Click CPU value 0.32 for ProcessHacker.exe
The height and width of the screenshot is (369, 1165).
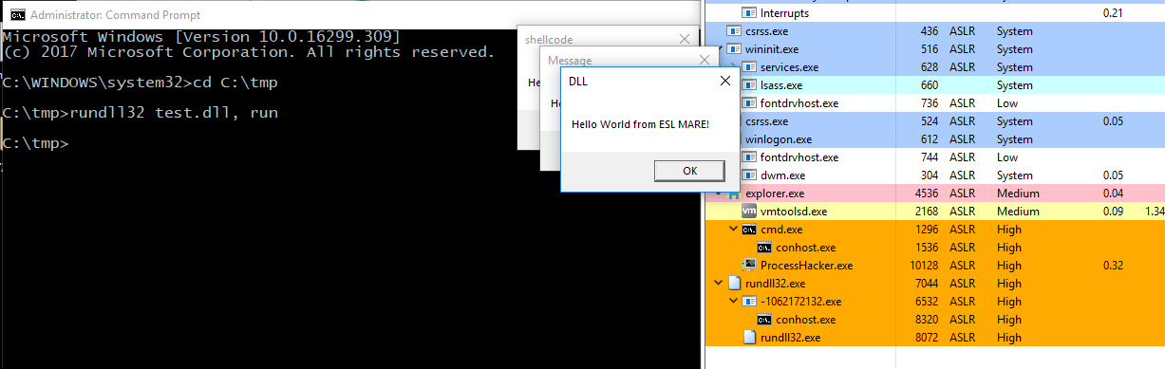1115,266
